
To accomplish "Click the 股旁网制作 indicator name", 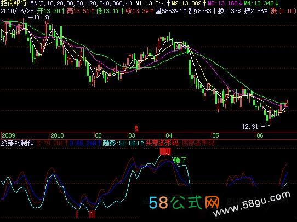I will coord(17,143).
